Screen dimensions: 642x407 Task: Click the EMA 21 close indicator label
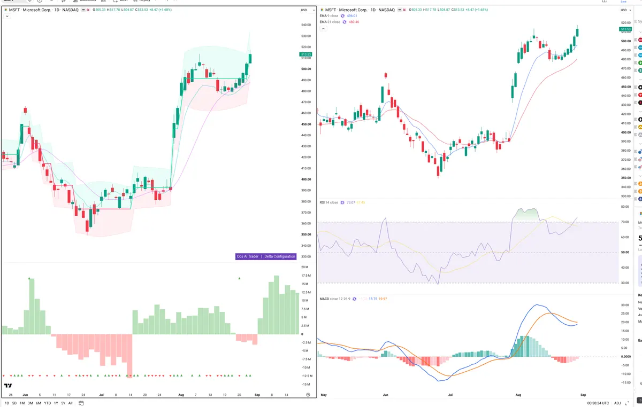point(330,22)
